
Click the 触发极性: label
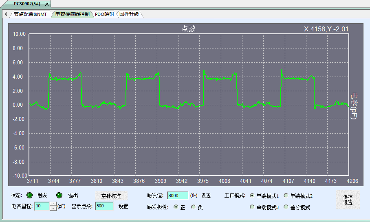158,207
